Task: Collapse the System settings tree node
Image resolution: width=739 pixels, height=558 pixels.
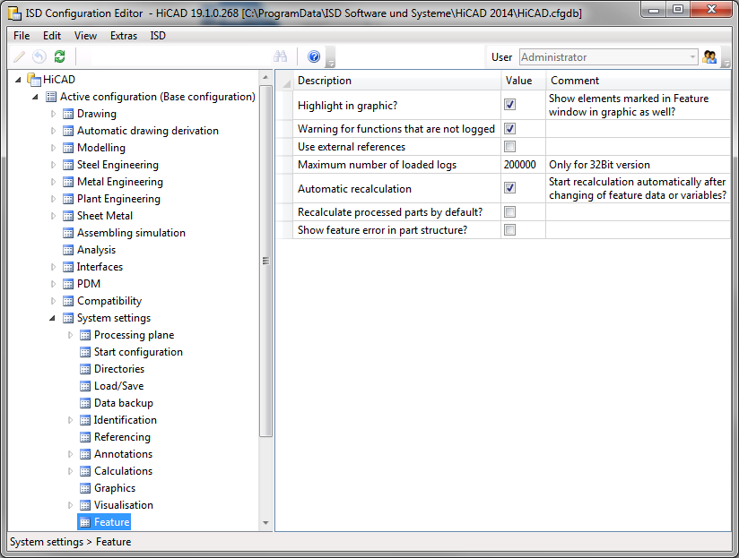Action: tap(54, 318)
